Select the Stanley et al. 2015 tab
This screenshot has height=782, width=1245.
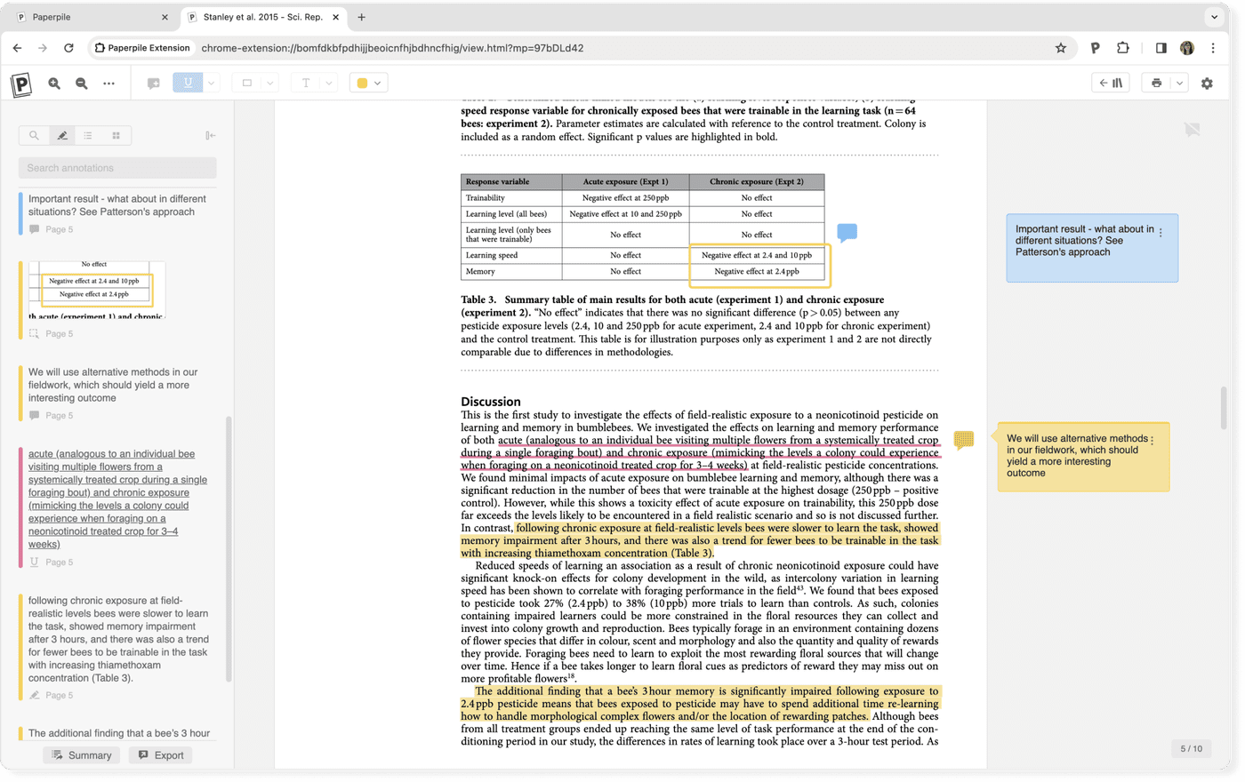(x=253, y=16)
